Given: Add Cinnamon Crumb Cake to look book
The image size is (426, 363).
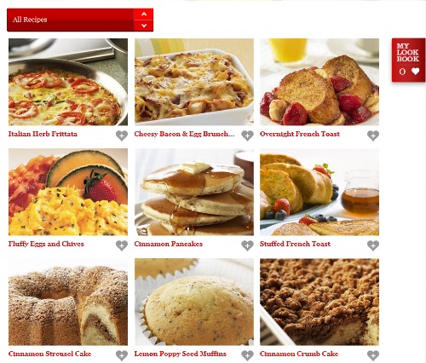Looking at the screenshot, I should [x=373, y=355].
